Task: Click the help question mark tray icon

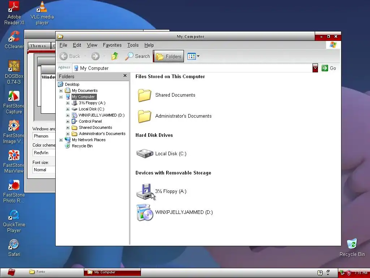Action: pos(320,273)
